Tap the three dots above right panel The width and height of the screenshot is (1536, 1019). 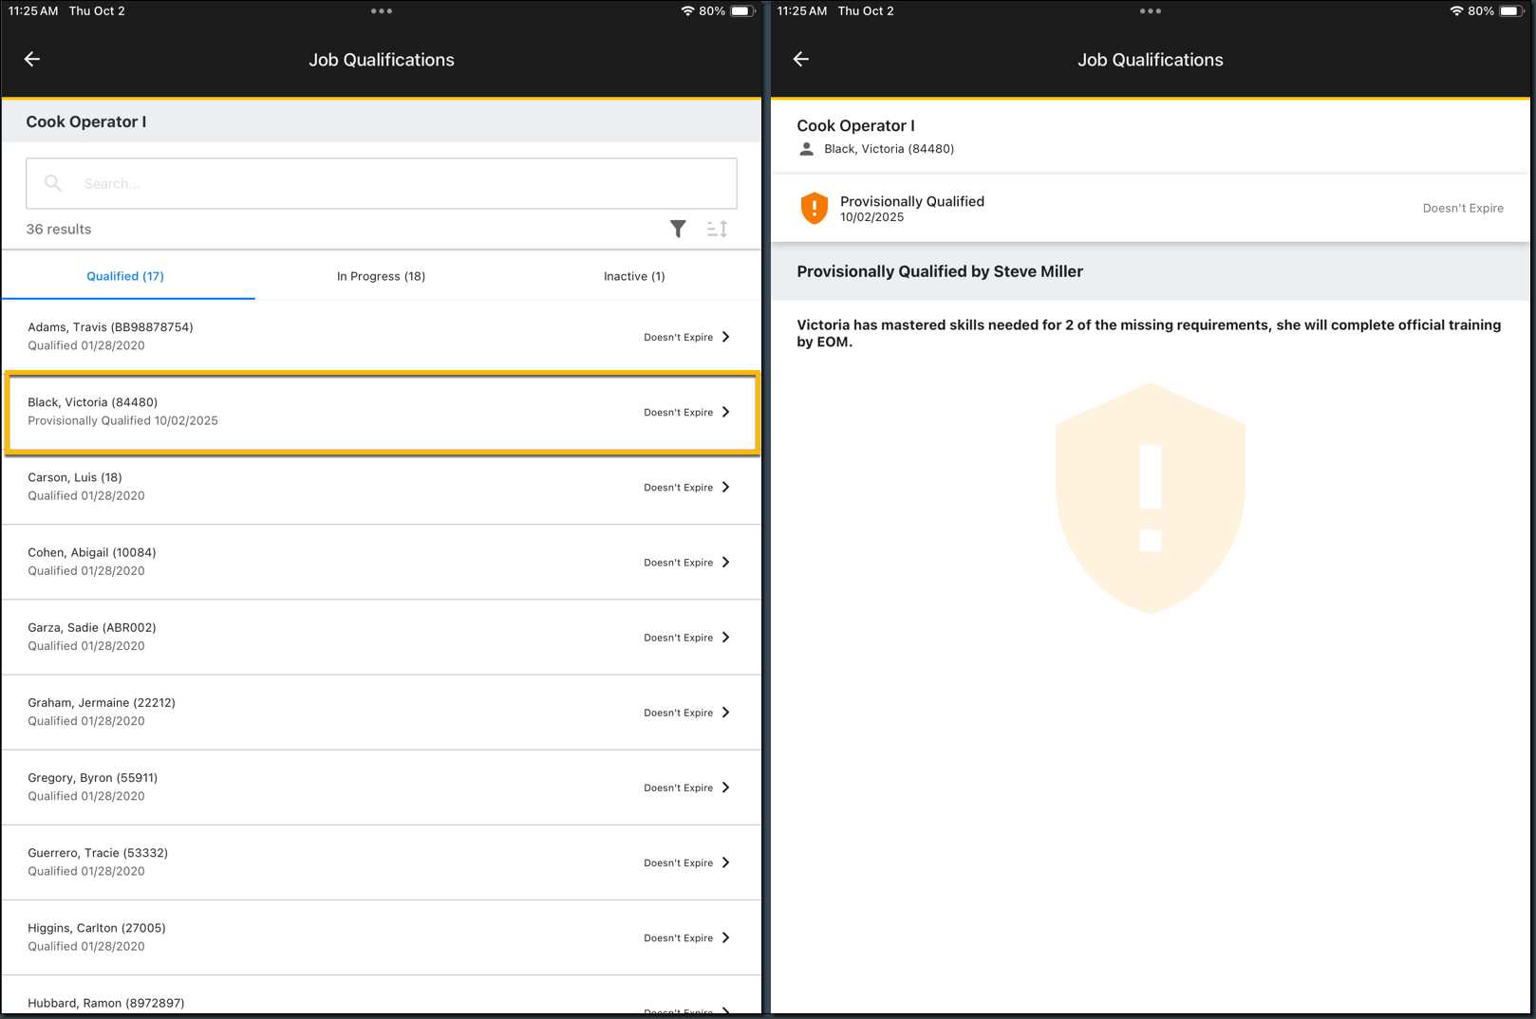click(1151, 11)
